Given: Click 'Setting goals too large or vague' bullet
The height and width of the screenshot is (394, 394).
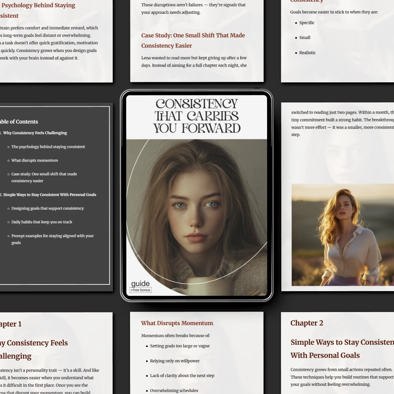Looking at the screenshot, I should click(180, 346).
